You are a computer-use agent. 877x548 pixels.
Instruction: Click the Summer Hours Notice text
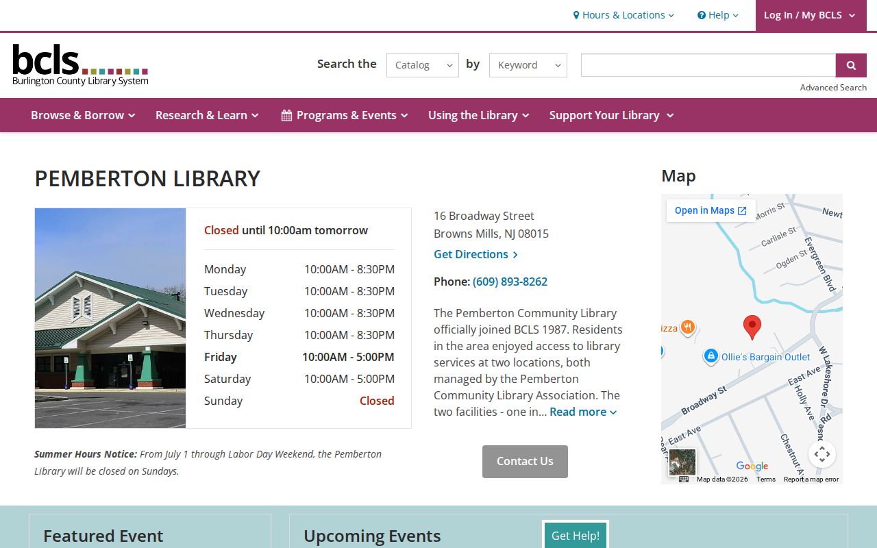(208, 462)
